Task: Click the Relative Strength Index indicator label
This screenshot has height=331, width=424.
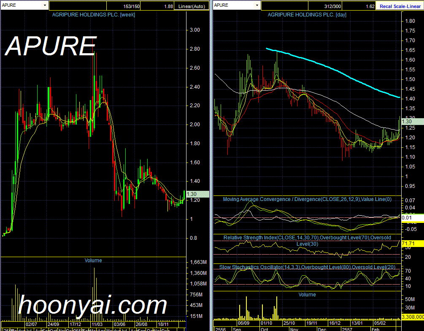Action: point(307,241)
